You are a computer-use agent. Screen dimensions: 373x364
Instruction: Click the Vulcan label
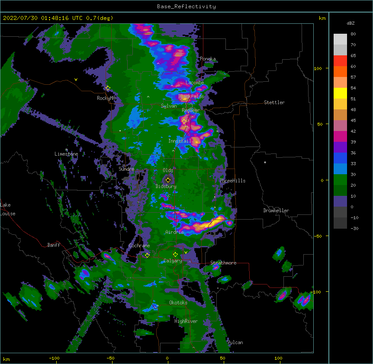[235, 342]
